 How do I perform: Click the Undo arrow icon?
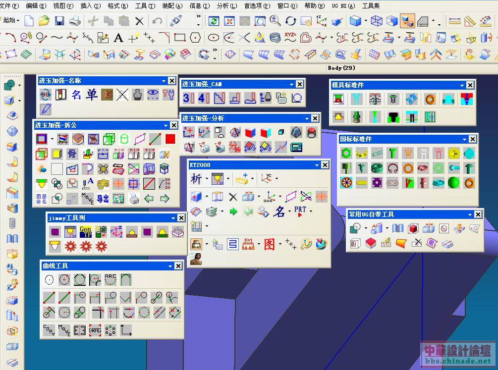click(157, 21)
